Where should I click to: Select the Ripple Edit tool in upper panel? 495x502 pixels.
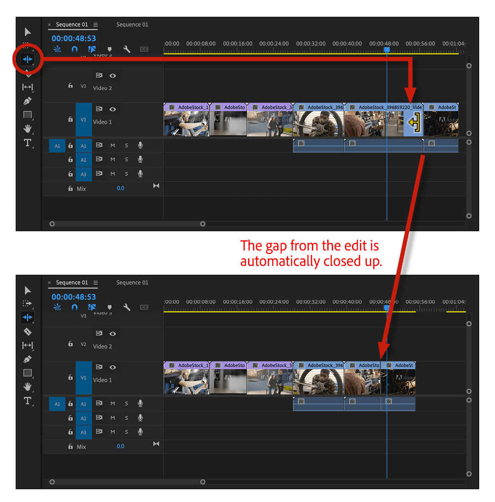click(x=28, y=59)
